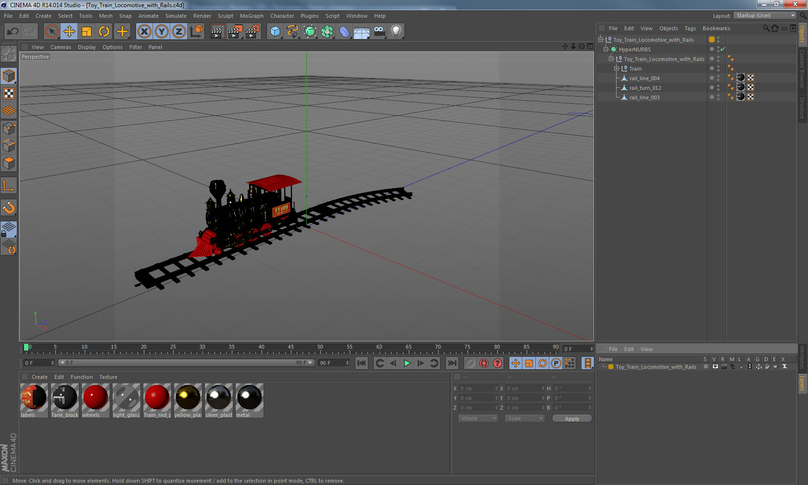
Task: Enable the Axis mode tool
Action: point(9,186)
